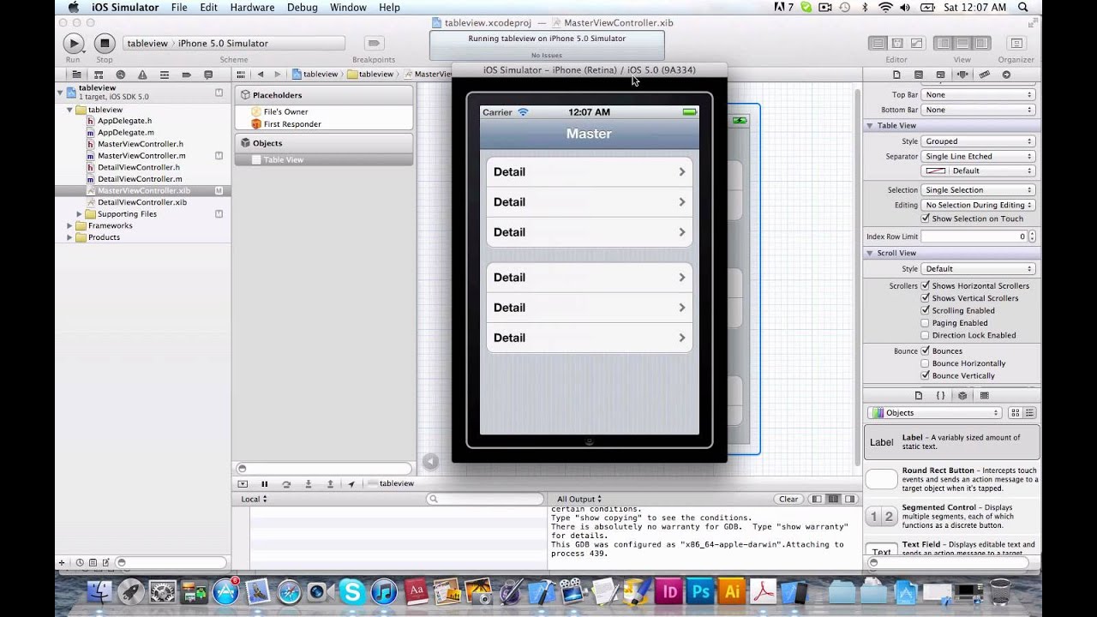The image size is (1097, 617).
Task: Select the Standard editor button
Action: [878, 43]
